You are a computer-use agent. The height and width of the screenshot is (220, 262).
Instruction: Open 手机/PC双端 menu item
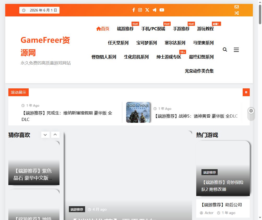(x=153, y=29)
